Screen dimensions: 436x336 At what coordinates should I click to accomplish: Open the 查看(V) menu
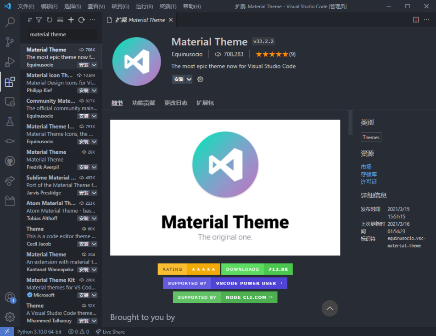(96, 6)
